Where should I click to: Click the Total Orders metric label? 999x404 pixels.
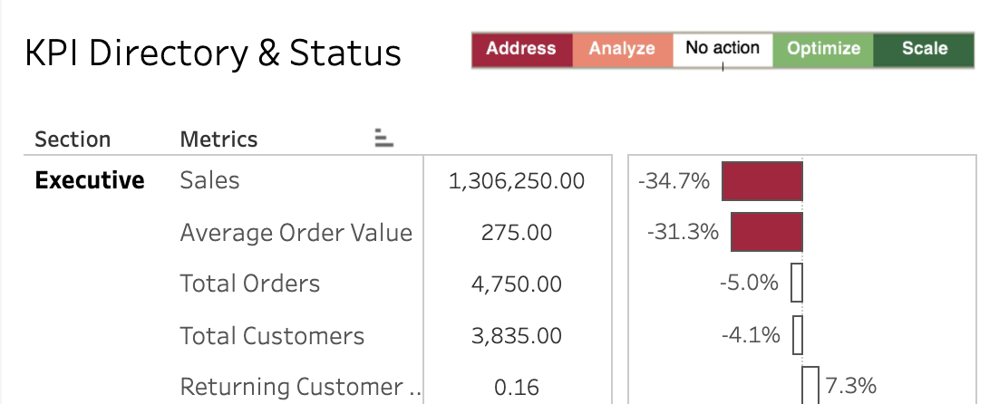[250, 284]
